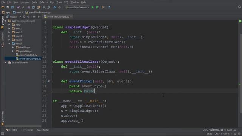Click pyqt breadcrumb in navigation bar
Viewport: 242px width, 136px height.
(x=6, y=12)
